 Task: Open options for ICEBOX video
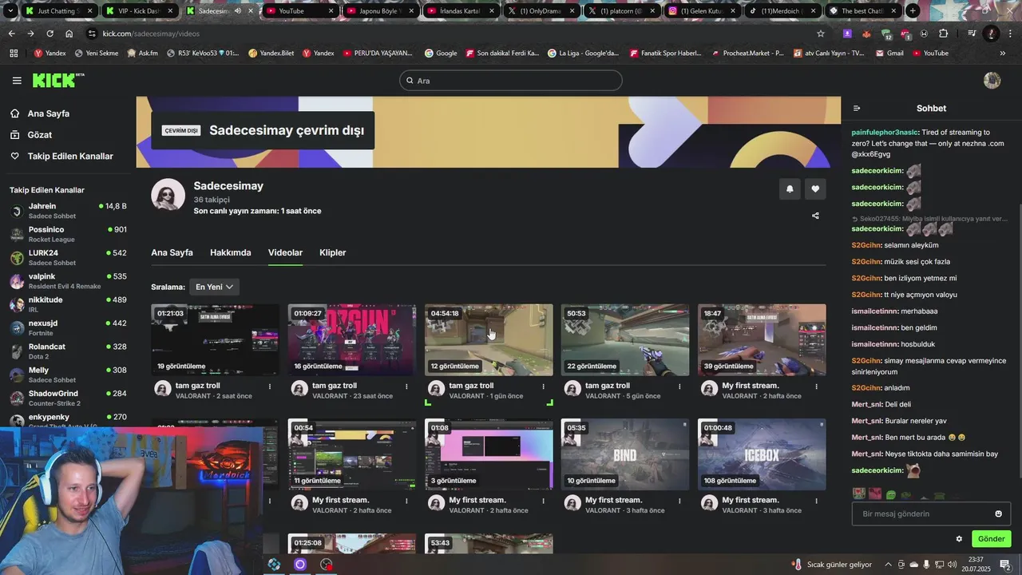coord(816,502)
